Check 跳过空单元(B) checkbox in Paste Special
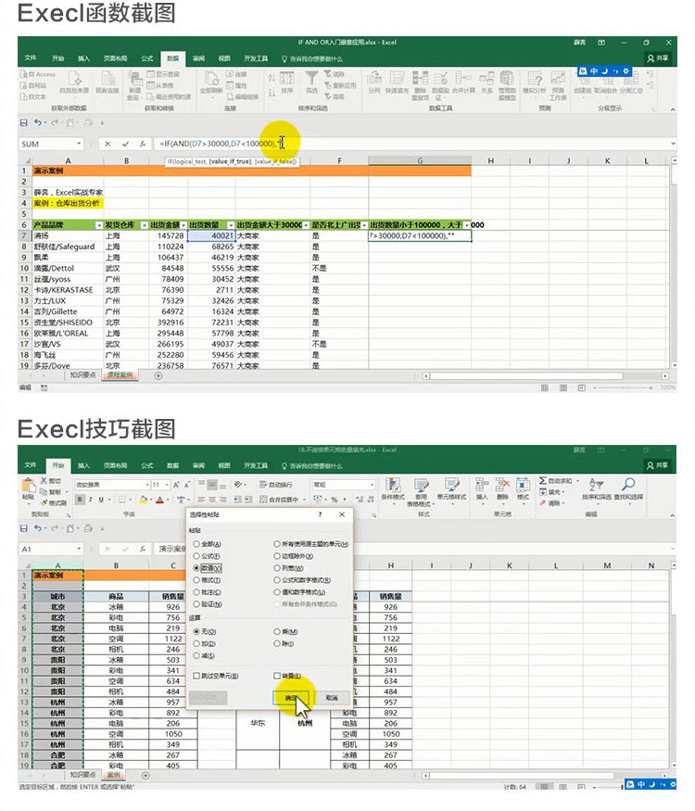 click(196, 676)
